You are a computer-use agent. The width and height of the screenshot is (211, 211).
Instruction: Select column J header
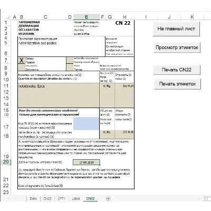(x=169, y=17)
